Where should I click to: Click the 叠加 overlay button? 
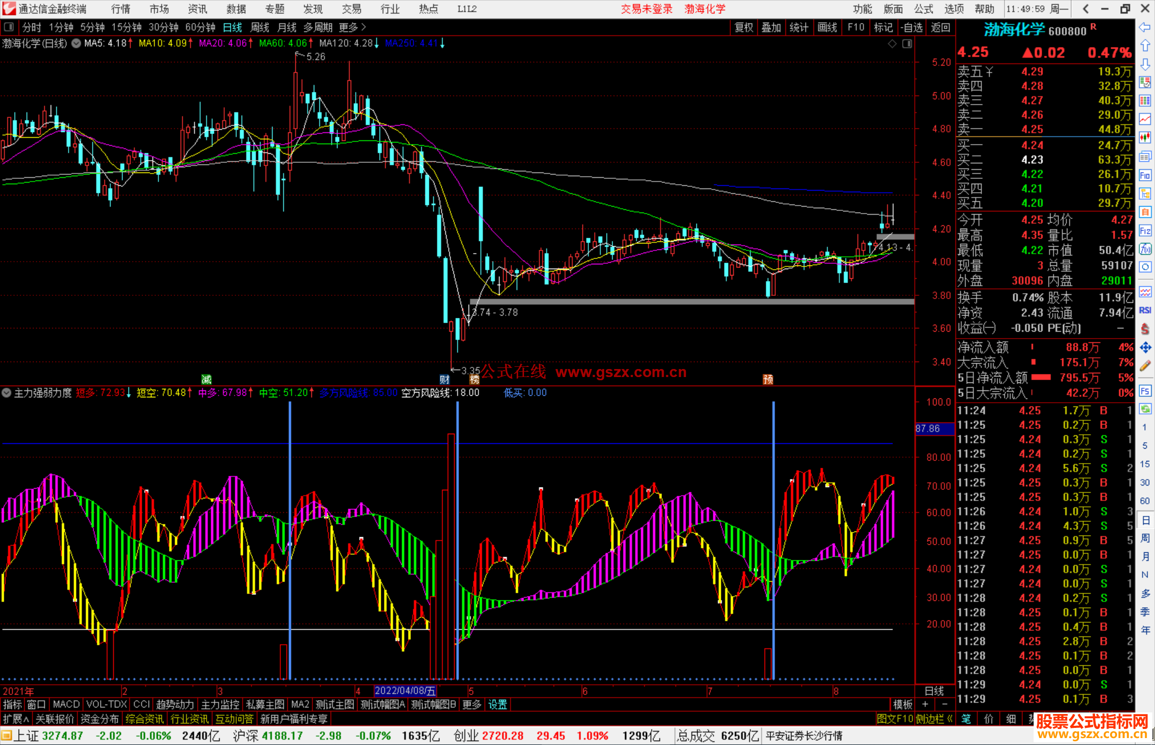[x=772, y=27]
